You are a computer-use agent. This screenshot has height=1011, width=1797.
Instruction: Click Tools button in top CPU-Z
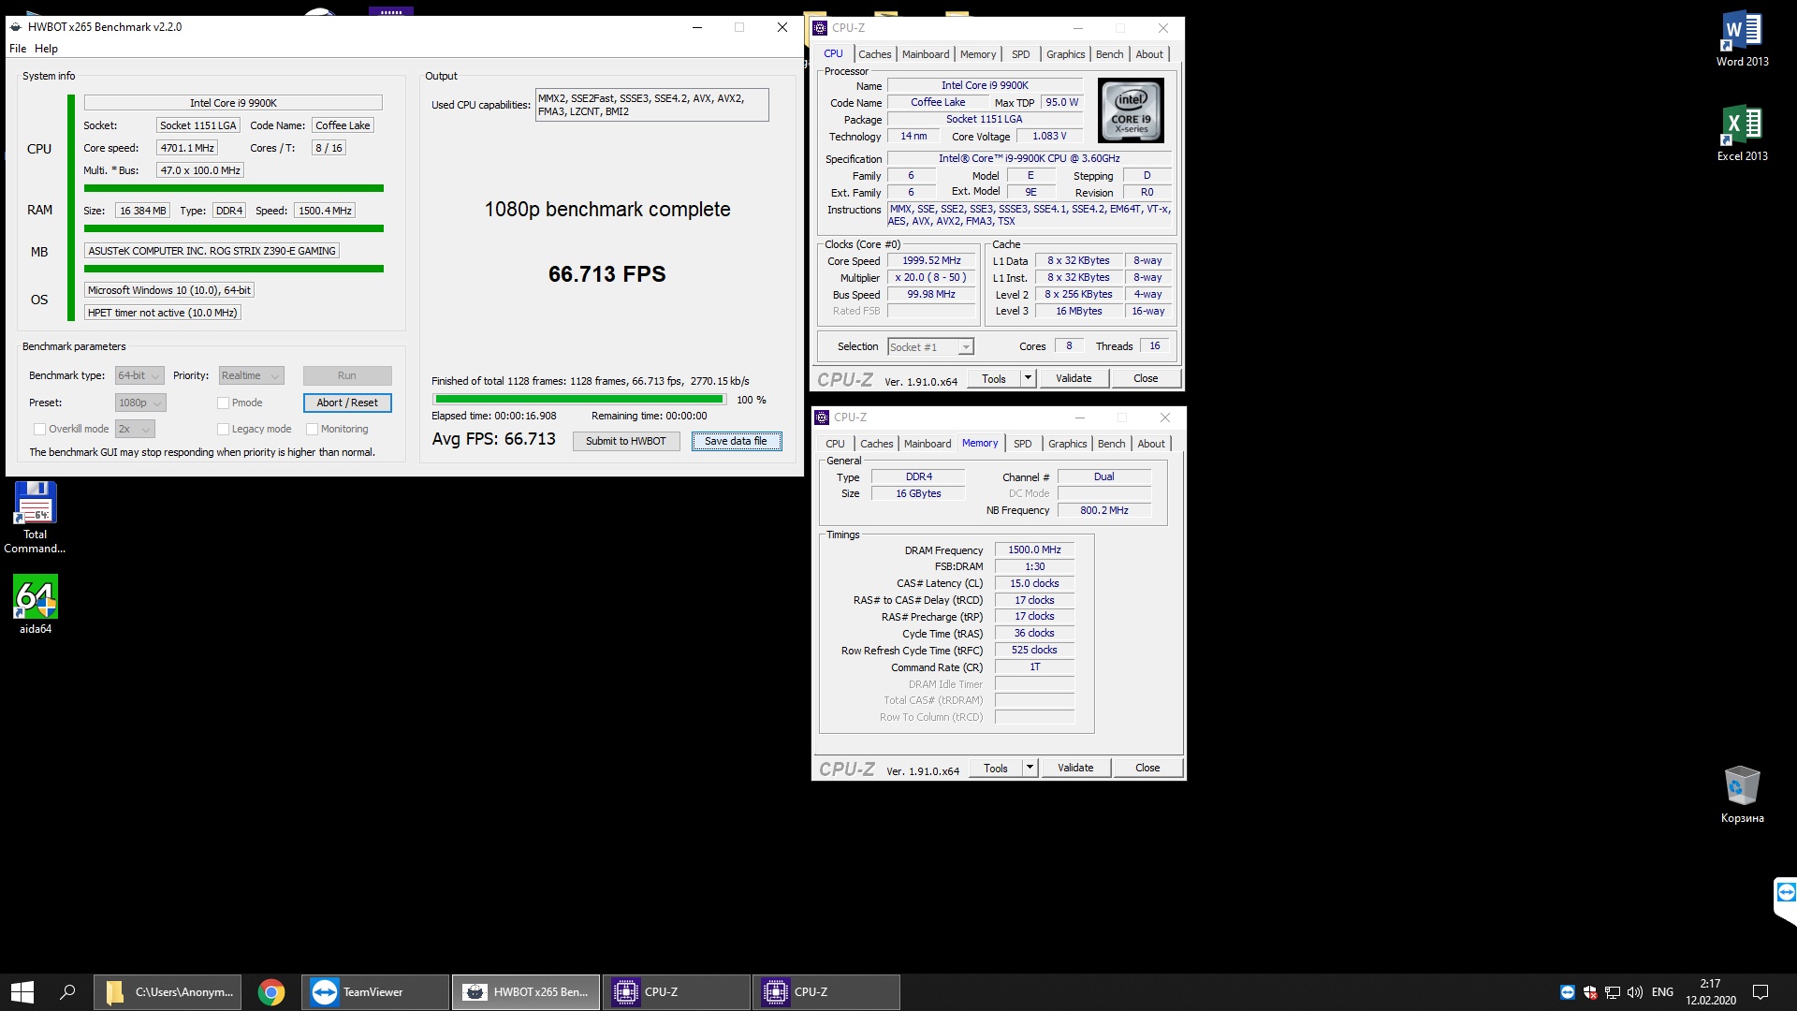(994, 379)
